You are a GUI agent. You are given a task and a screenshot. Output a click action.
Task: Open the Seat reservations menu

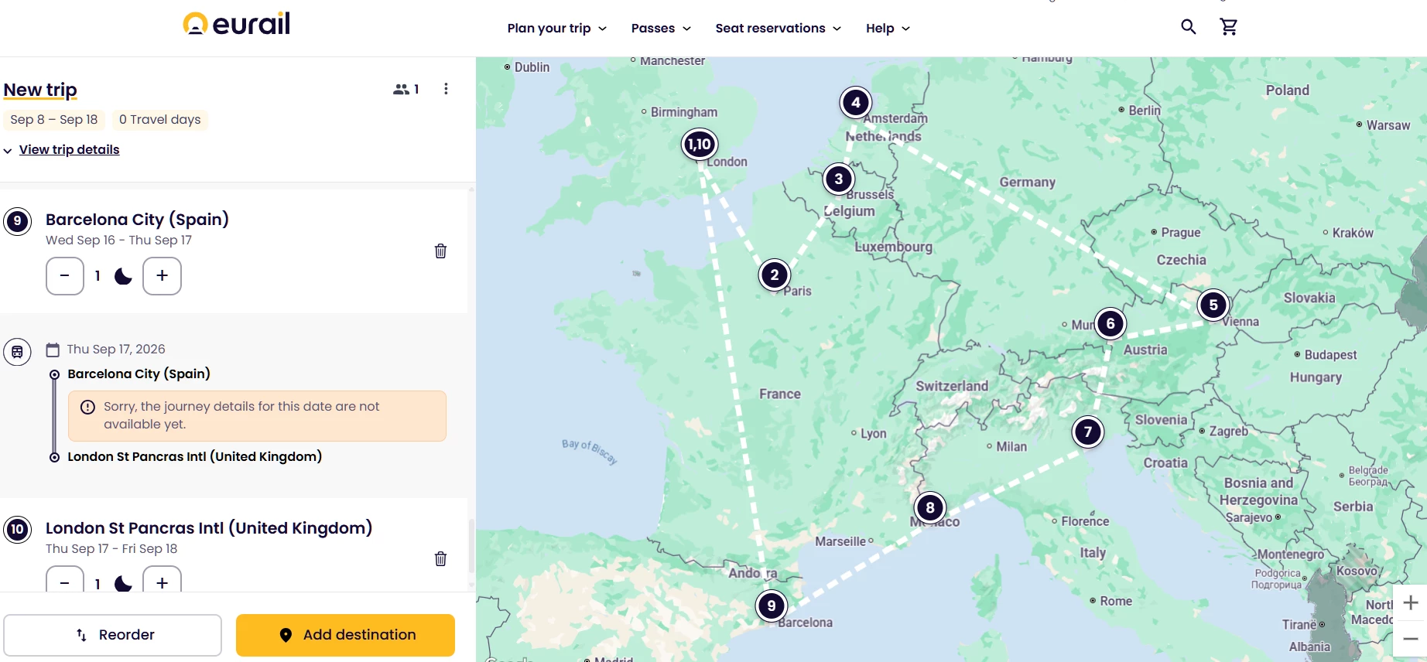point(778,29)
